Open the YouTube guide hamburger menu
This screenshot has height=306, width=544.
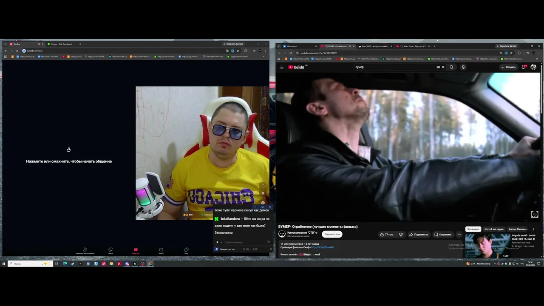[281, 67]
